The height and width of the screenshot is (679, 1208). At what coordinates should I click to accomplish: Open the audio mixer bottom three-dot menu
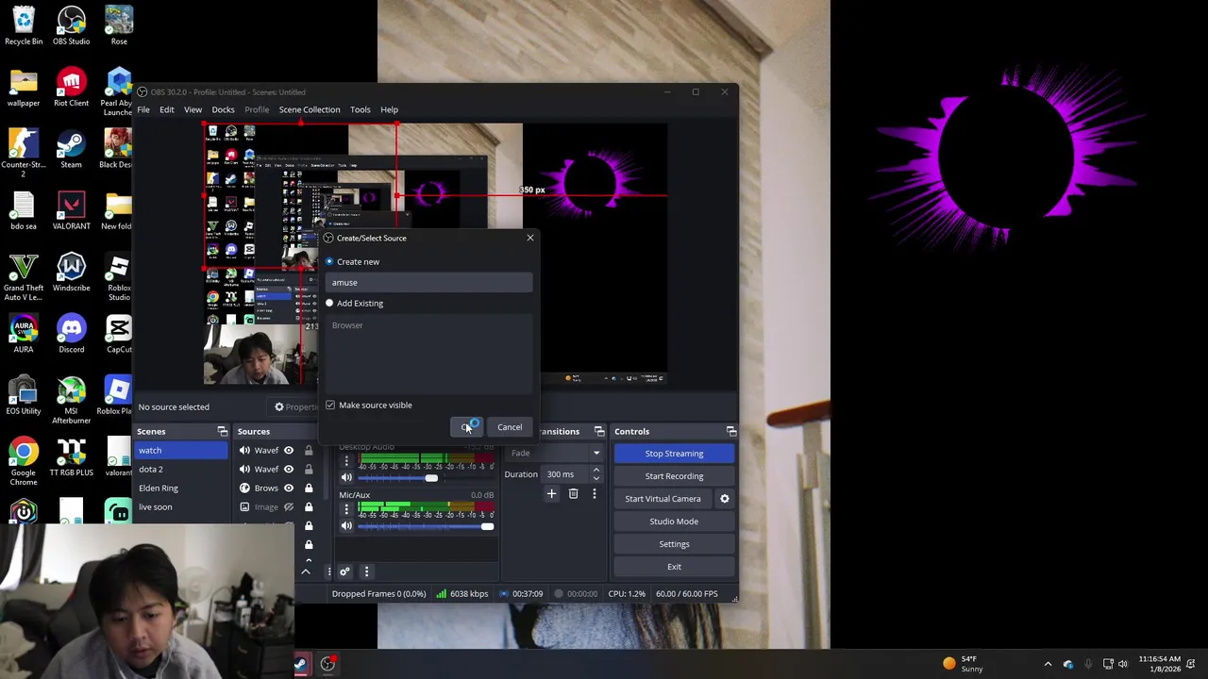click(366, 571)
